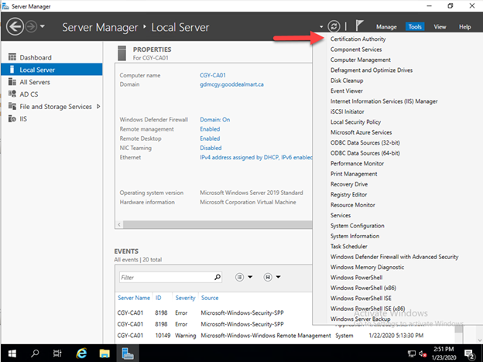Open the Notifications flag icon
The width and height of the screenshot is (483, 362).
tap(359, 26)
